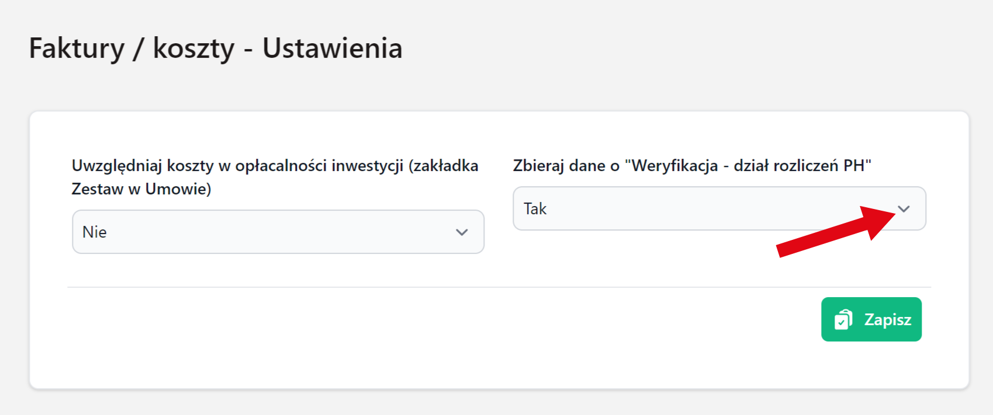This screenshot has height=415, width=993.
Task: Click the word Ustawienia in the title
Action: 332,48
